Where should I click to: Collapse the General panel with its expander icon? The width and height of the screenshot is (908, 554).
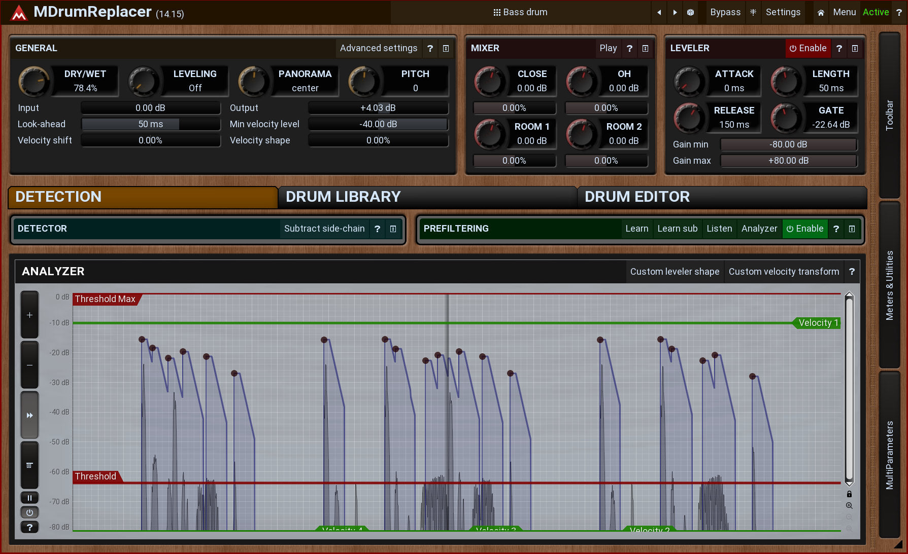click(446, 48)
